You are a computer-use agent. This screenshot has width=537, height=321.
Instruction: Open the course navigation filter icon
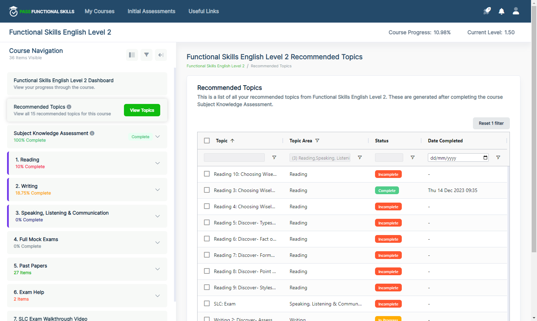click(146, 55)
